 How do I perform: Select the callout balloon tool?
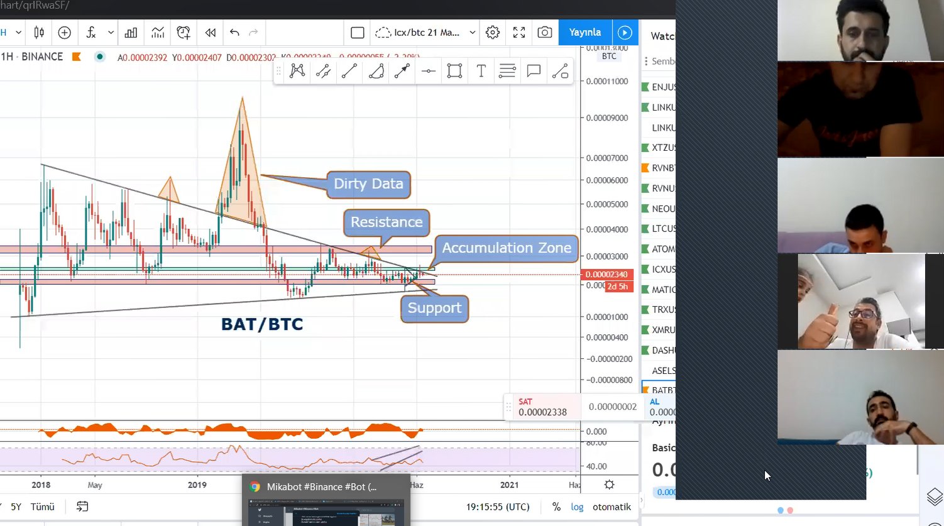coord(534,71)
